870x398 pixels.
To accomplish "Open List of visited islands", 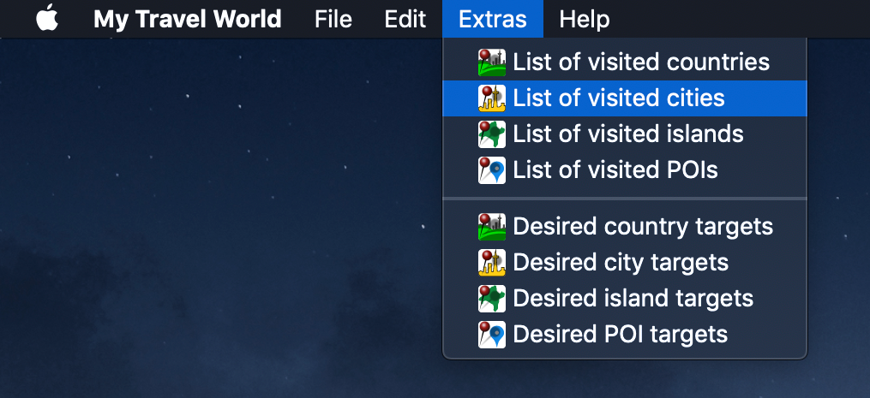I will pos(625,134).
